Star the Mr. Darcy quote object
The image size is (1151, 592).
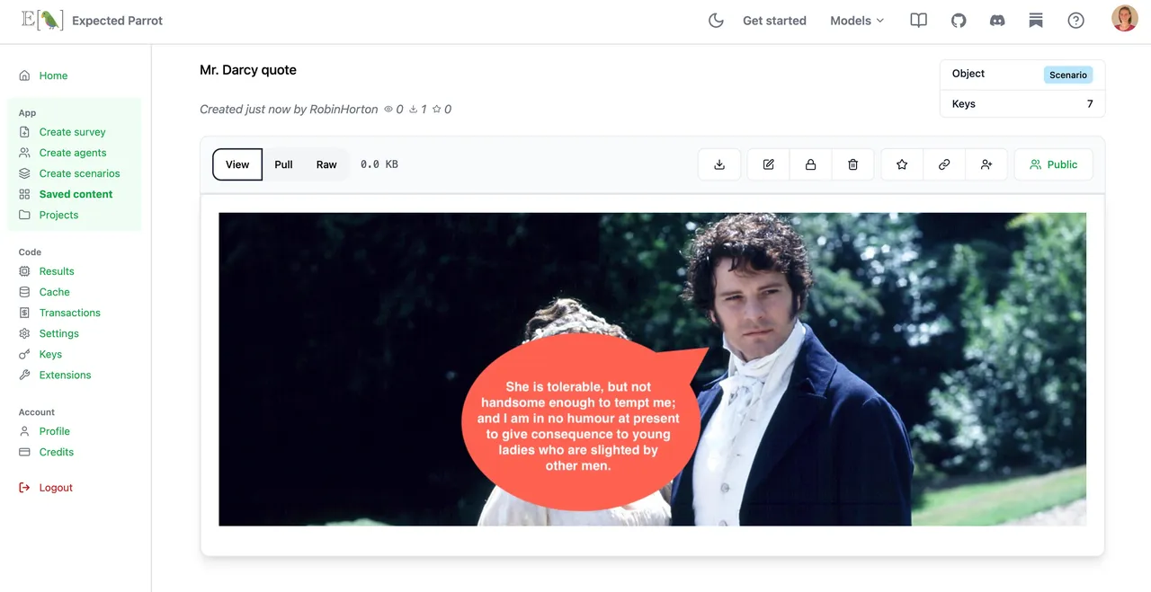point(902,164)
